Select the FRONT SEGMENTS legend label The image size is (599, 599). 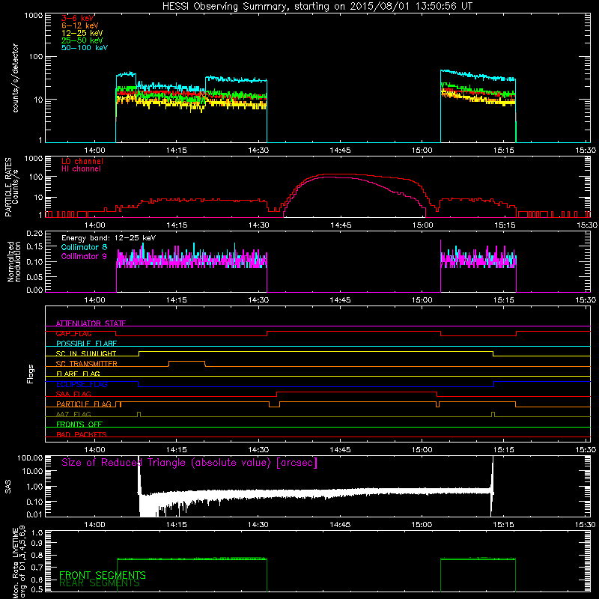tap(103, 575)
